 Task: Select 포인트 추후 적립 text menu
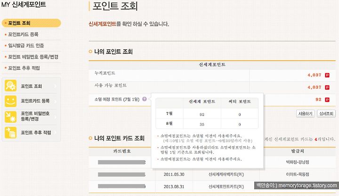click(24, 68)
